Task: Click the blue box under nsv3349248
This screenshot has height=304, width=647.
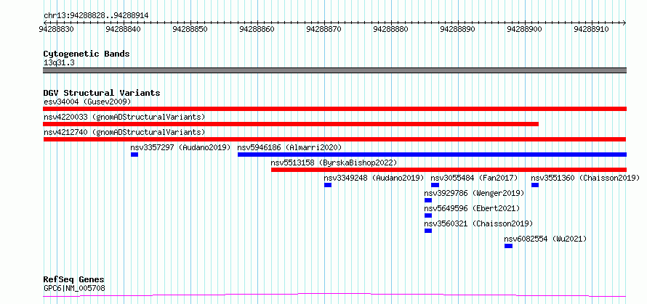Action: click(328, 185)
